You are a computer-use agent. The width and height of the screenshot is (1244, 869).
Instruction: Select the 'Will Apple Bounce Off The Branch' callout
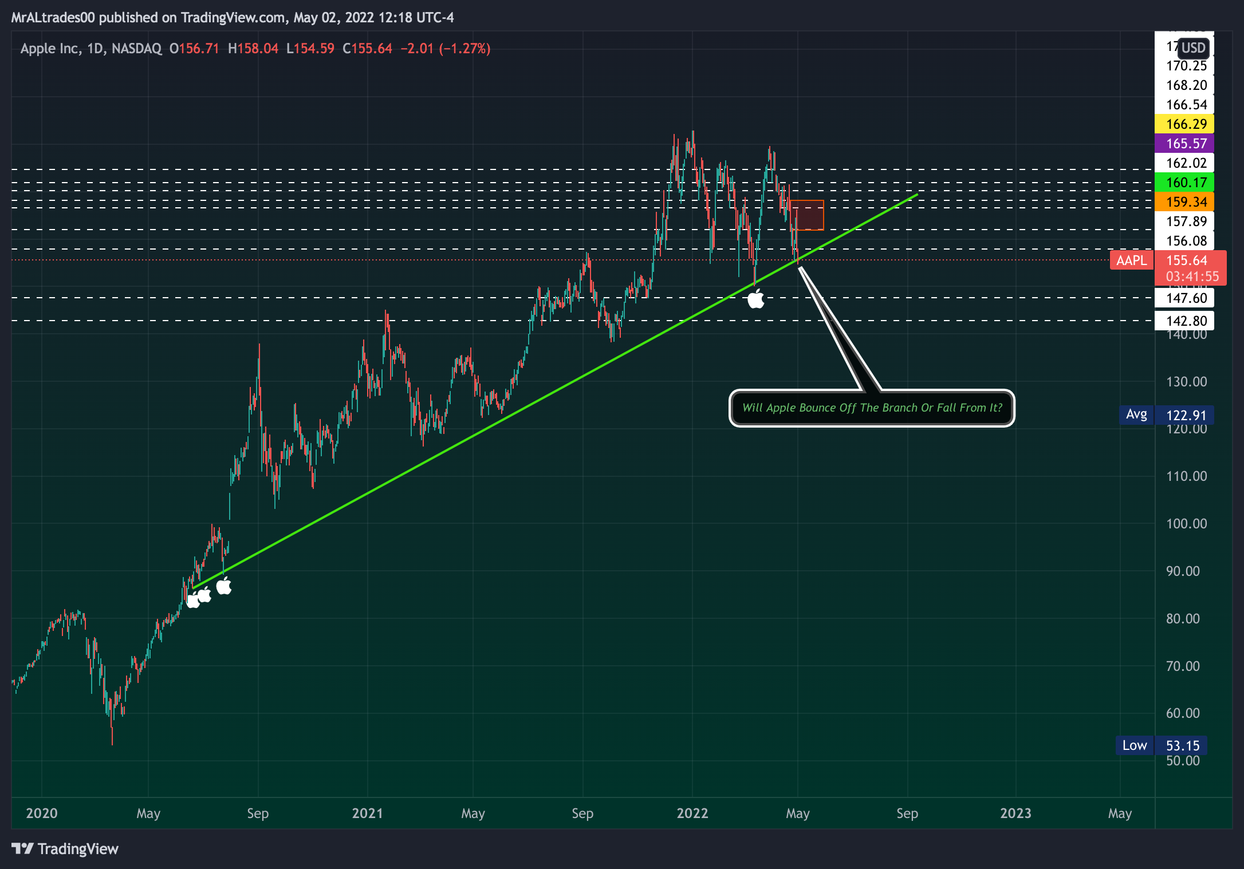click(872, 408)
